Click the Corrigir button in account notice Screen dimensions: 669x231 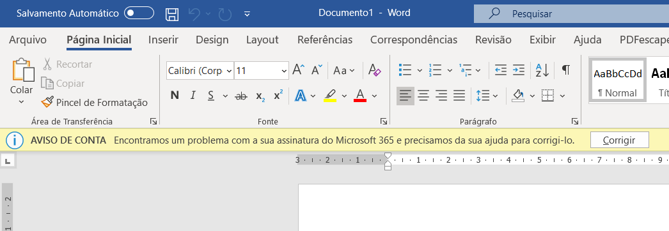click(x=619, y=140)
